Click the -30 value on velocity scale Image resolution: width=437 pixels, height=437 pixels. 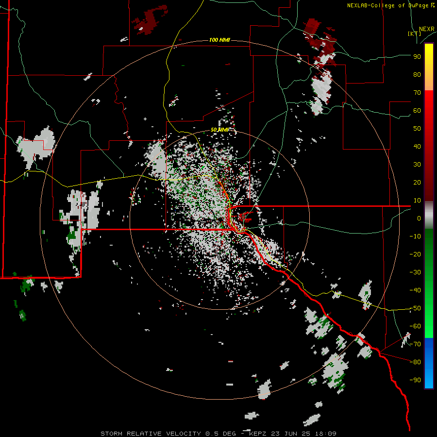pyautogui.click(x=415, y=272)
